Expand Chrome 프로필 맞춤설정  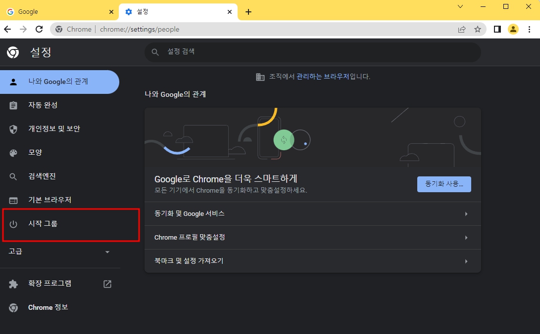point(313,237)
